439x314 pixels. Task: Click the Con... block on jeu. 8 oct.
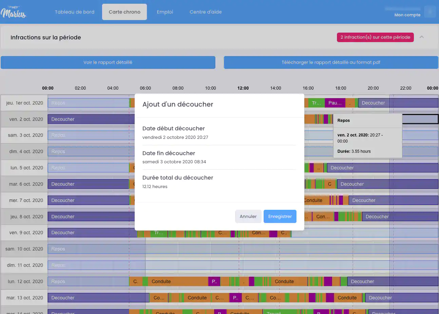point(323,217)
